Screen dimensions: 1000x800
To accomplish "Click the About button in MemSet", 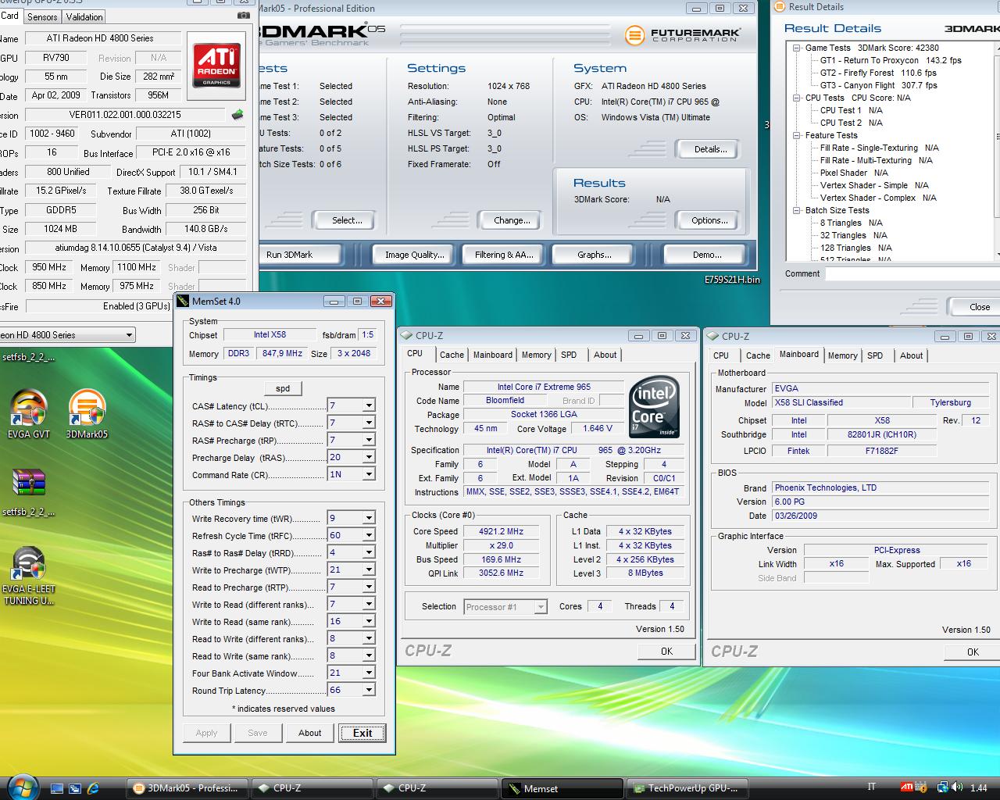I will pos(309,733).
